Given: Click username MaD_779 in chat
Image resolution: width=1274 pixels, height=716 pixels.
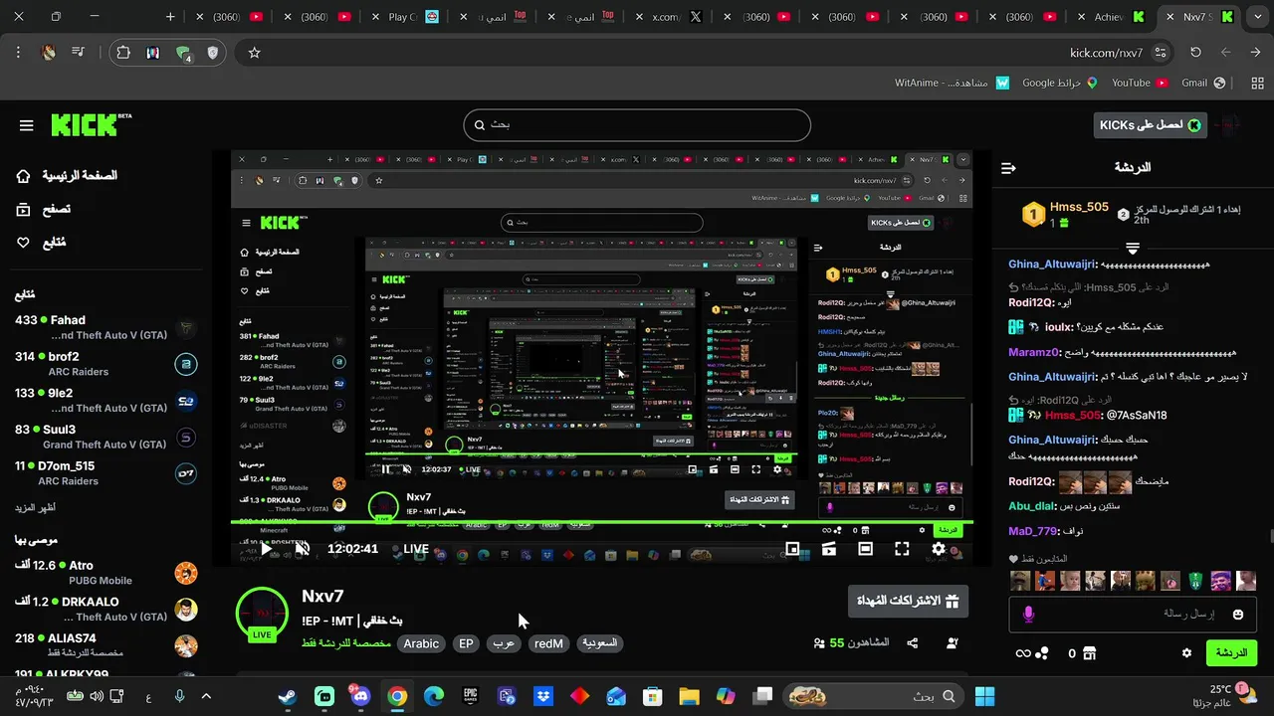Looking at the screenshot, I should tap(1032, 531).
